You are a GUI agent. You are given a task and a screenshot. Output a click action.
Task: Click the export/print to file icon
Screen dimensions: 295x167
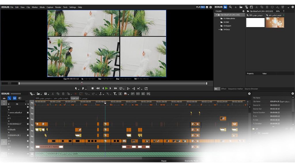coord(146,88)
